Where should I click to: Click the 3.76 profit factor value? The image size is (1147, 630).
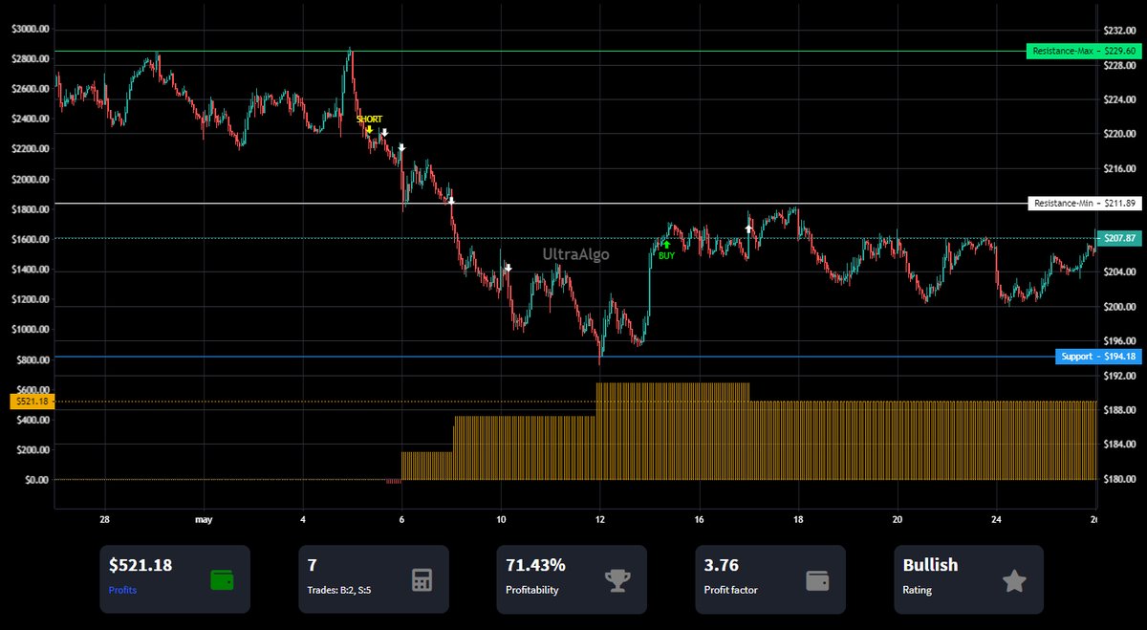coord(721,565)
